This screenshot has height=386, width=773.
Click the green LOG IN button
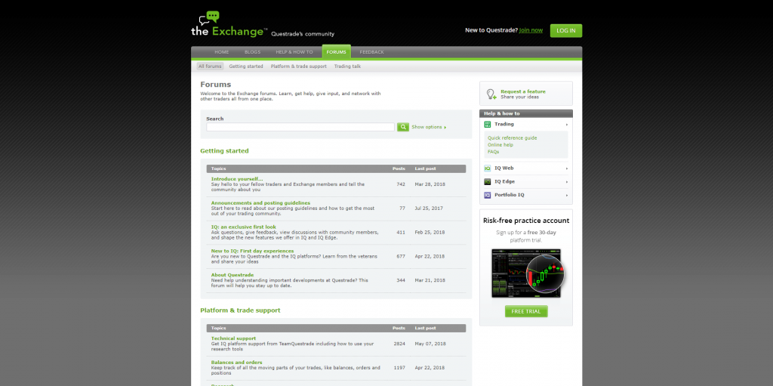point(565,30)
